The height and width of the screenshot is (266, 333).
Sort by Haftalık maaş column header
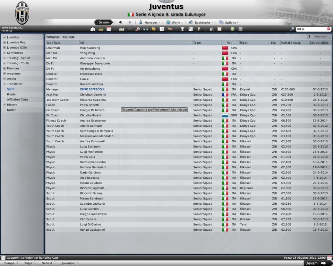[x=291, y=43]
